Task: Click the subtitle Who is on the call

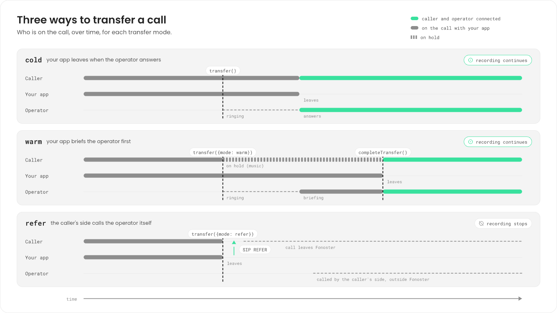Action: pos(94,32)
